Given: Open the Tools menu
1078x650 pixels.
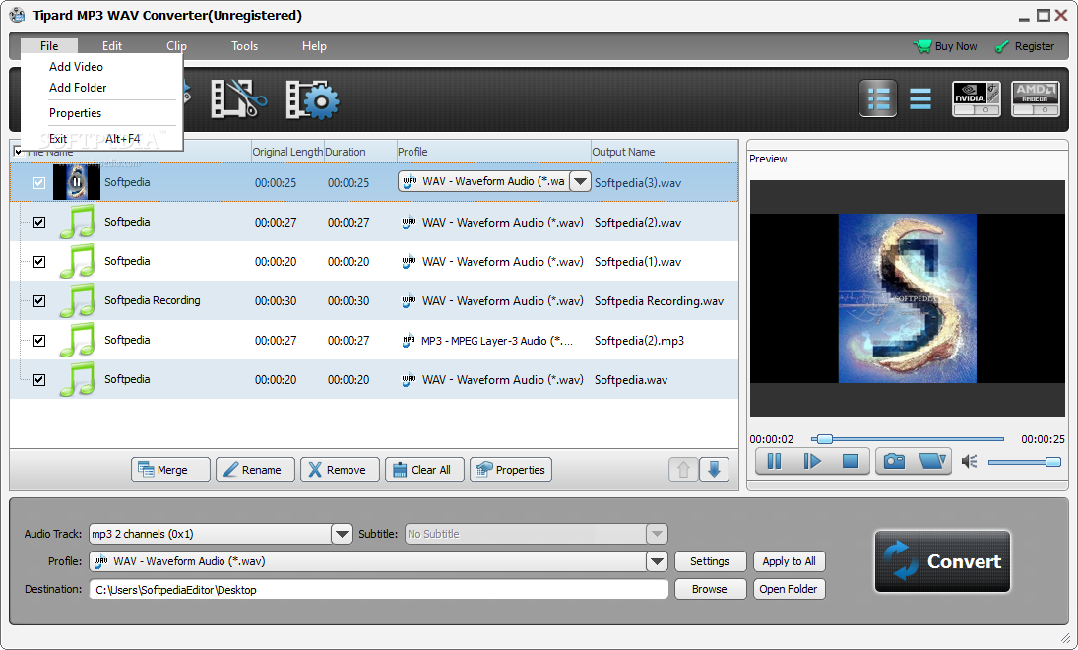Looking at the screenshot, I should 245,46.
